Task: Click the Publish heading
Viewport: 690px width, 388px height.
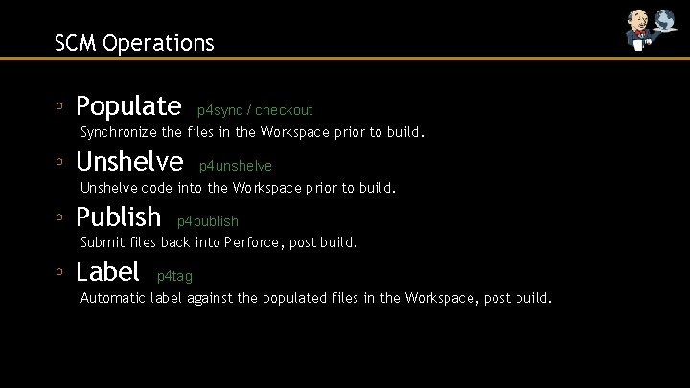Action: pos(119,216)
